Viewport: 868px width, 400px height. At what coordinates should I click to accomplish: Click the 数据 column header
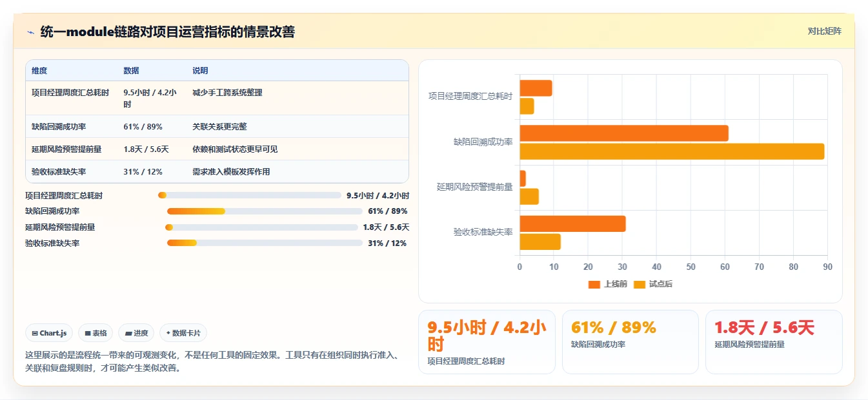click(x=131, y=71)
